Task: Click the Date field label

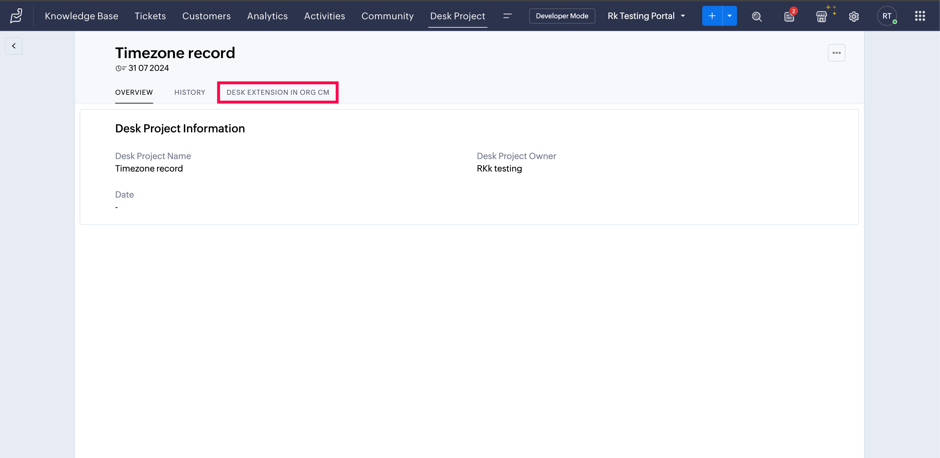Action: pos(125,195)
